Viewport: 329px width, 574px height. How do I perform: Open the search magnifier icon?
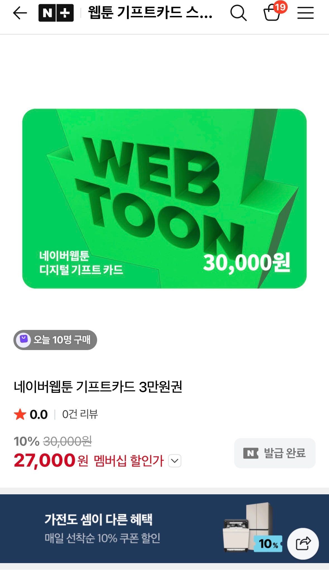tap(238, 13)
